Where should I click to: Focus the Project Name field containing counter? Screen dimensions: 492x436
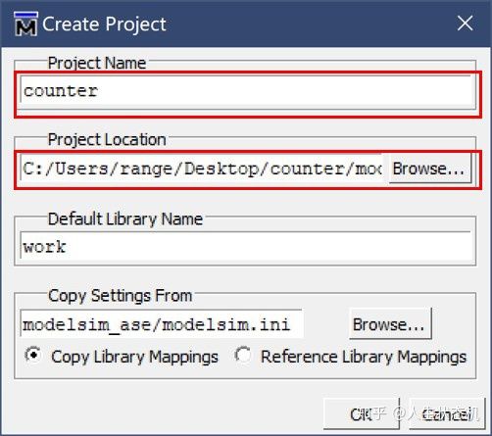coord(247,91)
